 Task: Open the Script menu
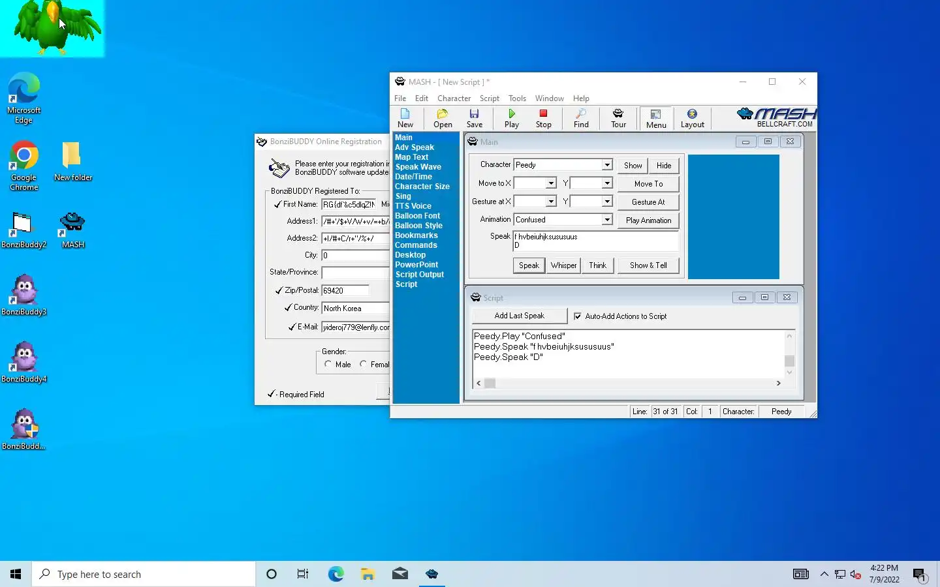[490, 98]
